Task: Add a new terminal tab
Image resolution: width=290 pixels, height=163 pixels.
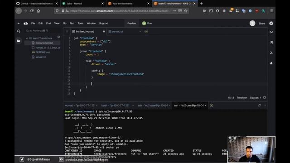Action: [212, 105]
